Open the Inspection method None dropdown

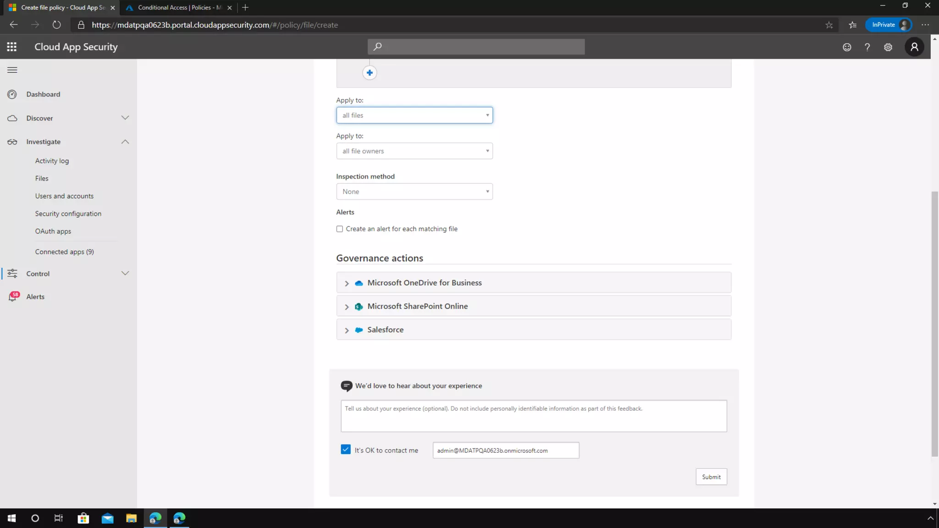click(414, 192)
